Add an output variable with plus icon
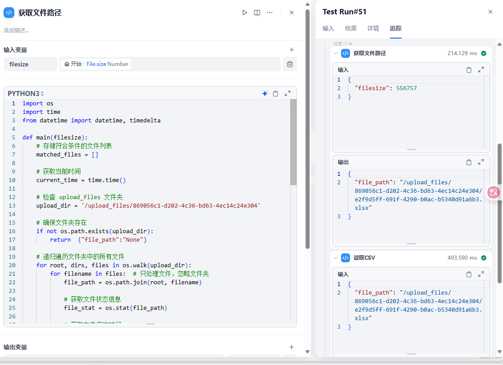The image size is (503, 365). pyautogui.click(x=292, y=347)
